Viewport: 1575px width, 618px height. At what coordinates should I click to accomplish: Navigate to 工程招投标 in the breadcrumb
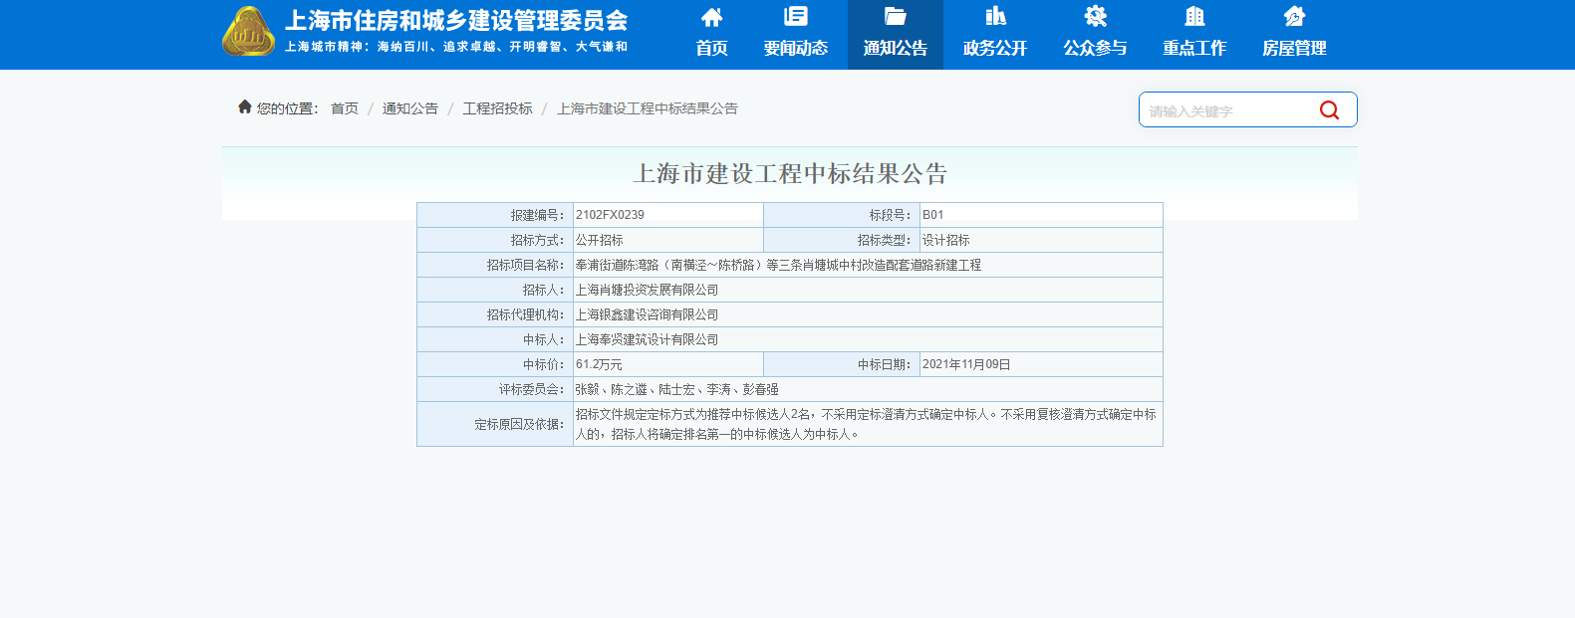497,108
